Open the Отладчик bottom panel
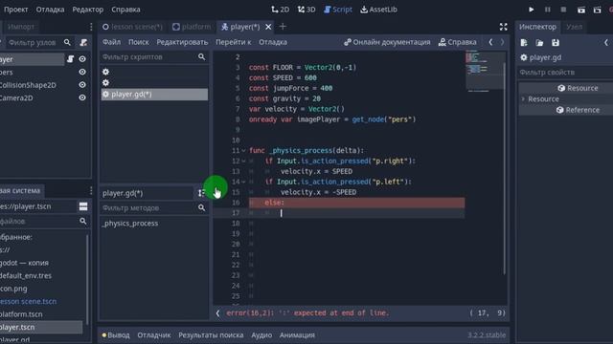The width and height of the screenshot is (613, 344). (154, 335)
